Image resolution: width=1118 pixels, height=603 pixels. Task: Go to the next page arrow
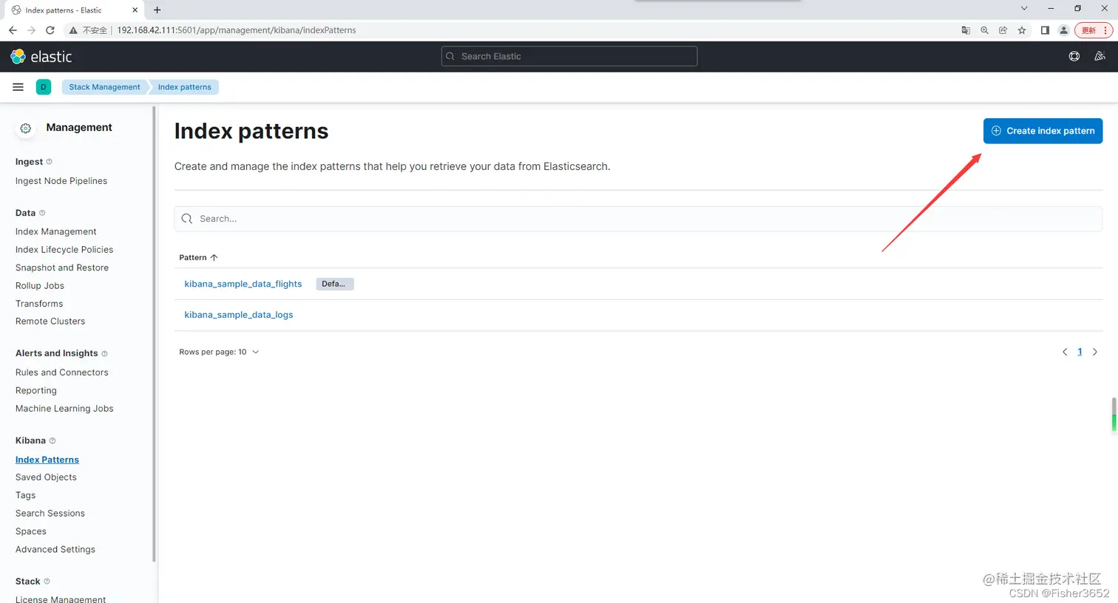coord(1095,352)
